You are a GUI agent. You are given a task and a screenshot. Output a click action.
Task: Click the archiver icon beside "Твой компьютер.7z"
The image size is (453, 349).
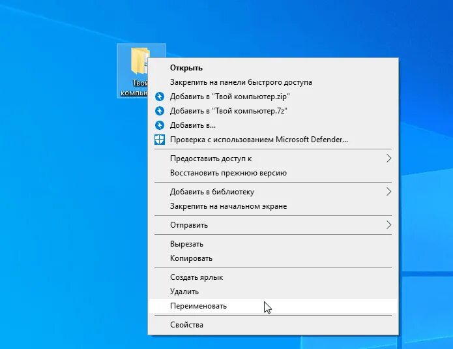pos(160,111)
